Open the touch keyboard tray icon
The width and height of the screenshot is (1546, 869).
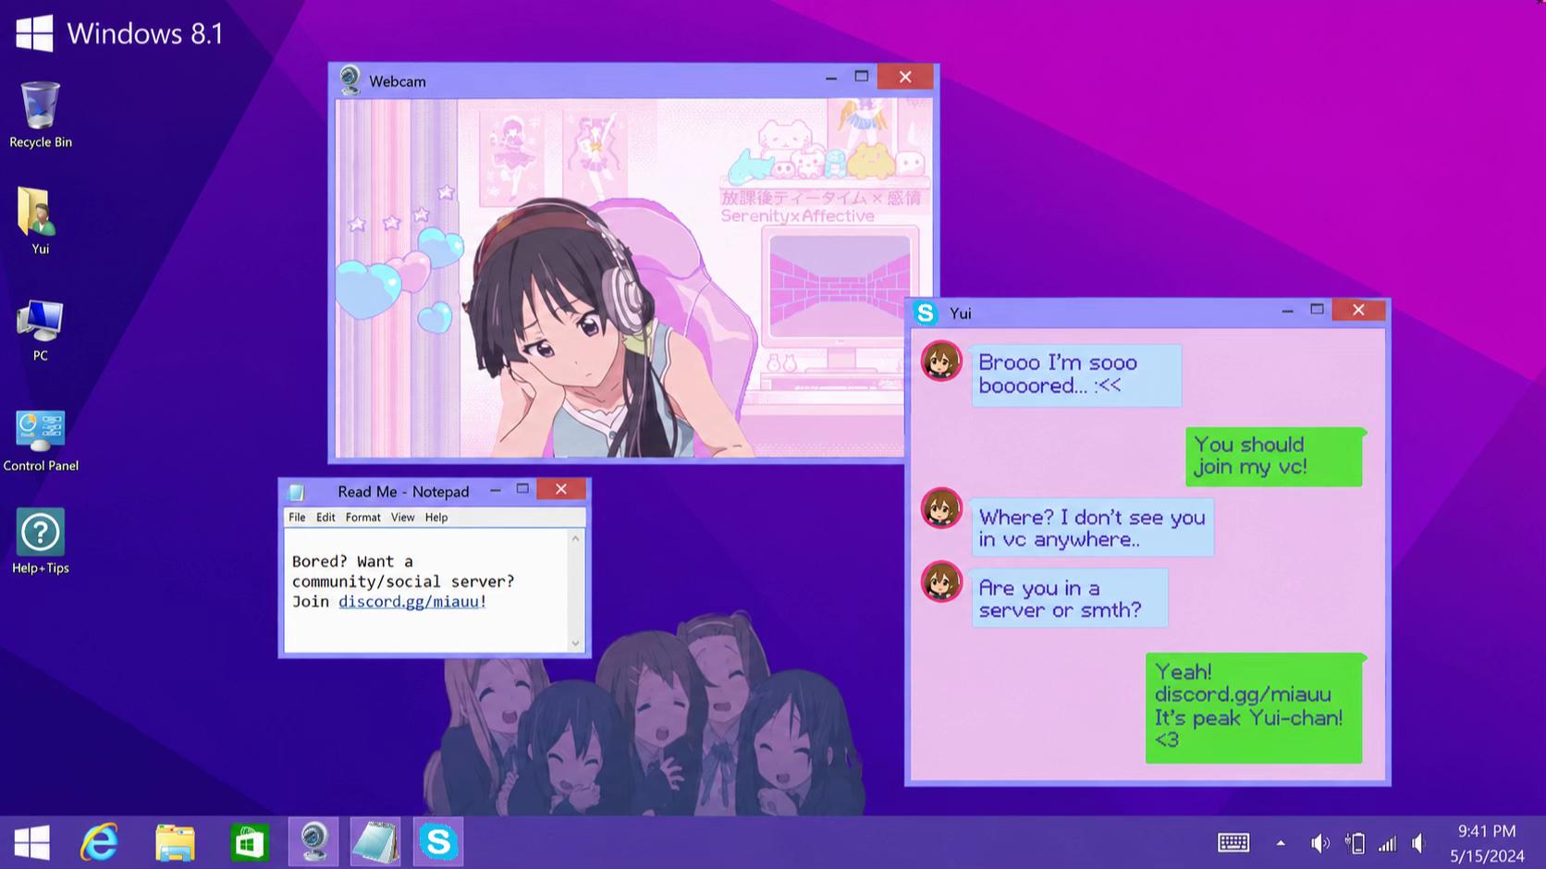pos(1233,842)
